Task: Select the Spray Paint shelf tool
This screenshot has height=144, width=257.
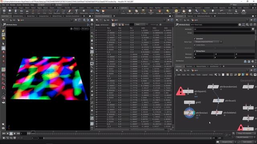Action: point(69,12)
